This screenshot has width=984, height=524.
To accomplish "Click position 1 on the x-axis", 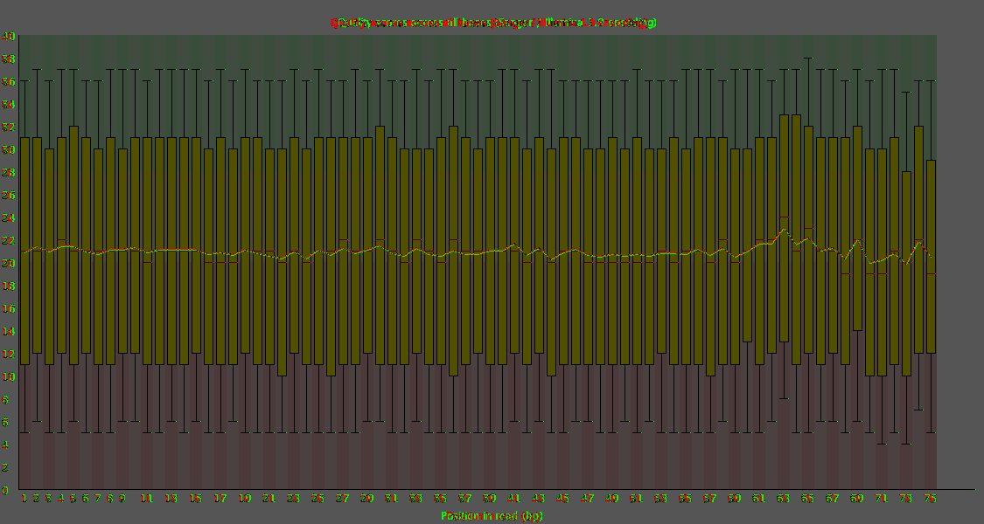I will coord(24,499).
